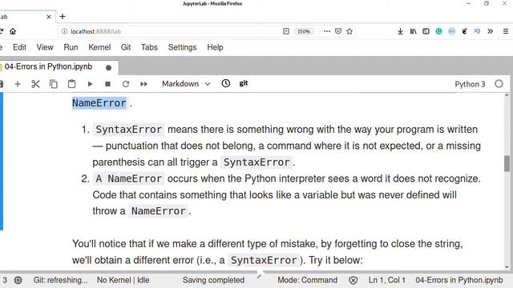The width and height of the screenshot is (513, 288).
Task: Open the cell type Markdown dropdown
Action: (186, 84)
